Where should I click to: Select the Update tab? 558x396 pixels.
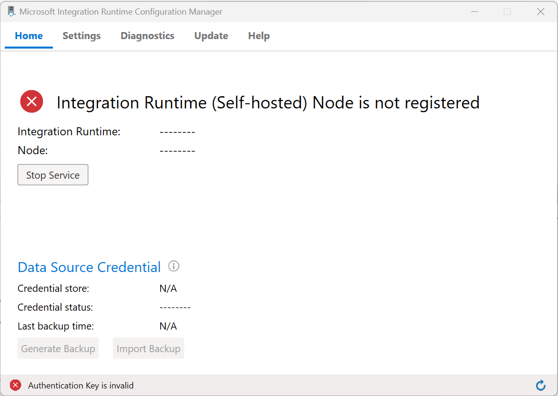pyautogui.click(x=211, y=36)
